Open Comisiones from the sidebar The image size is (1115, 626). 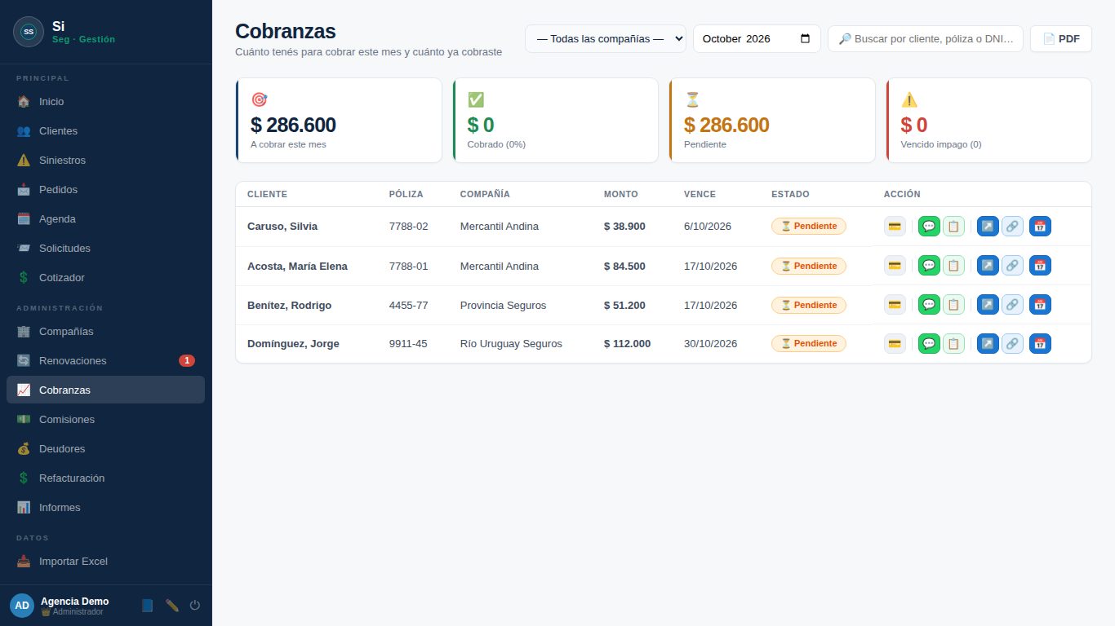(105, 420)
